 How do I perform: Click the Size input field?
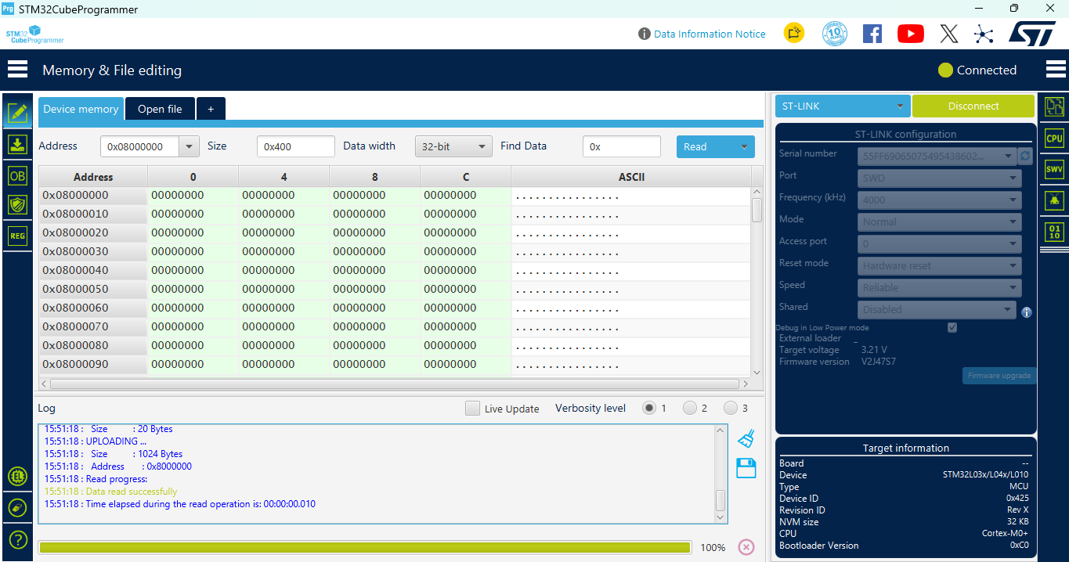click(x=296, y=146)
